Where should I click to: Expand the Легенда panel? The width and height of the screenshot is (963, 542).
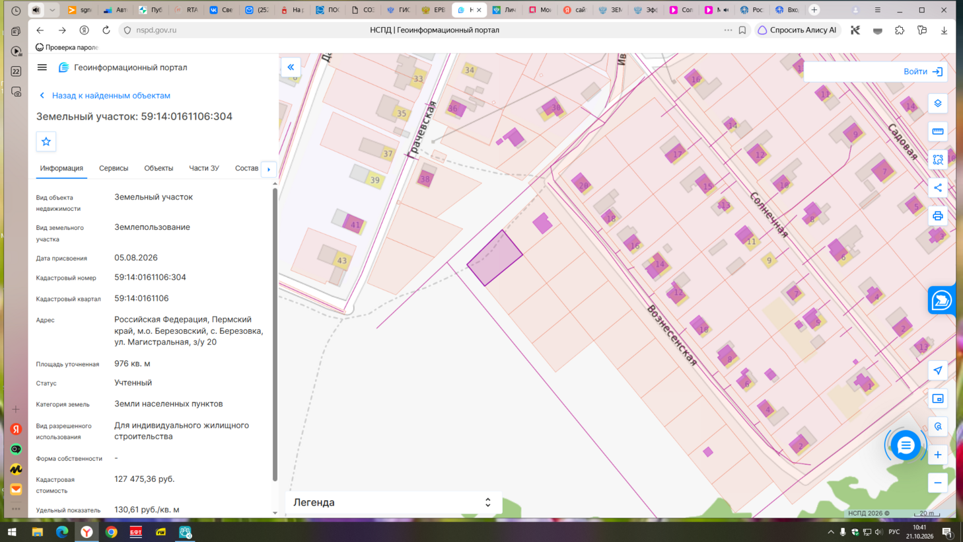point(393,502)
